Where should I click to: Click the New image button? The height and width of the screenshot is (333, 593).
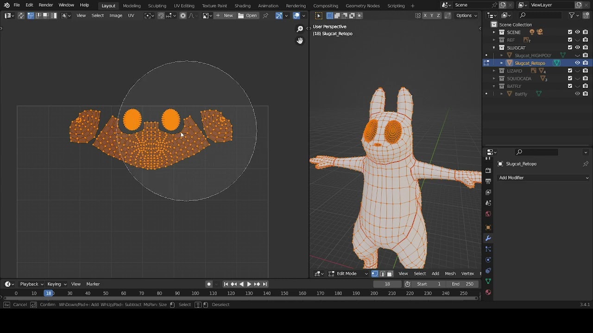pos(225,15)
